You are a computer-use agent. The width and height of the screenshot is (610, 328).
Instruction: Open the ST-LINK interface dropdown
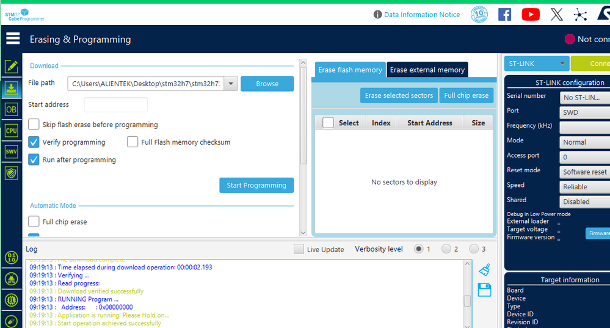coord(537,64)
